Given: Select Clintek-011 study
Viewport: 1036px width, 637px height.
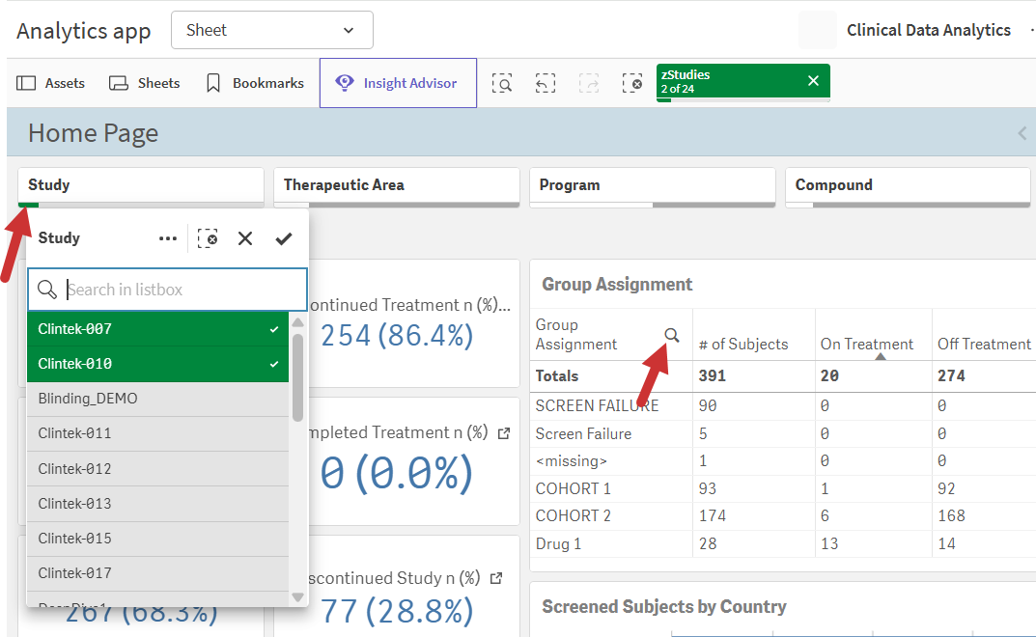Looking at the screenshot, I should pos(158,434).
